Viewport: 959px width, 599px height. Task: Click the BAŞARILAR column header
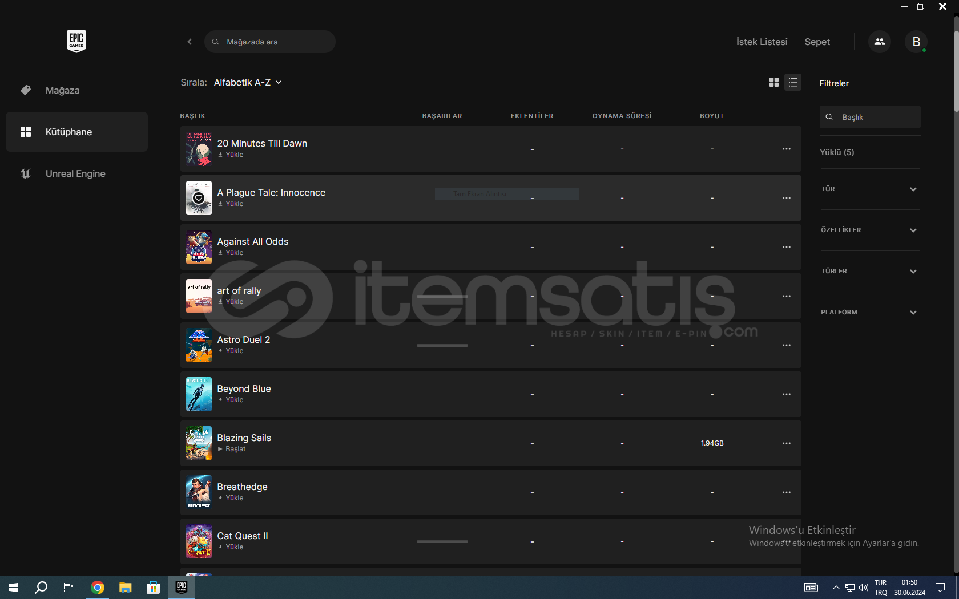(442, 116)
